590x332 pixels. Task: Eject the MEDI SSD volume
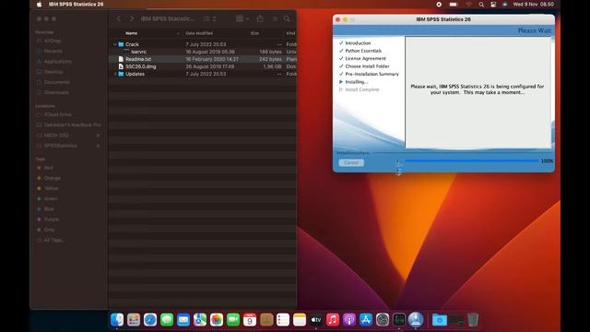tap(99, 136)
